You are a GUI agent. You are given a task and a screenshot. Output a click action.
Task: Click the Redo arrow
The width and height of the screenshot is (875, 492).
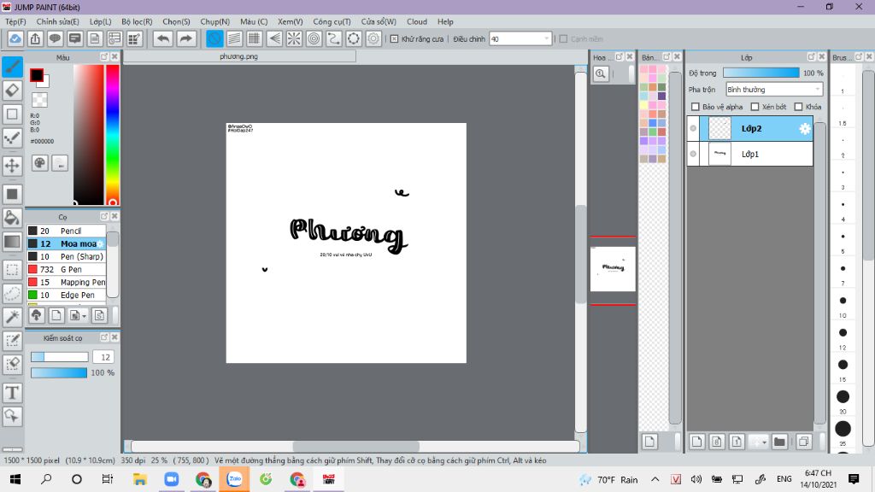point(185,39)
